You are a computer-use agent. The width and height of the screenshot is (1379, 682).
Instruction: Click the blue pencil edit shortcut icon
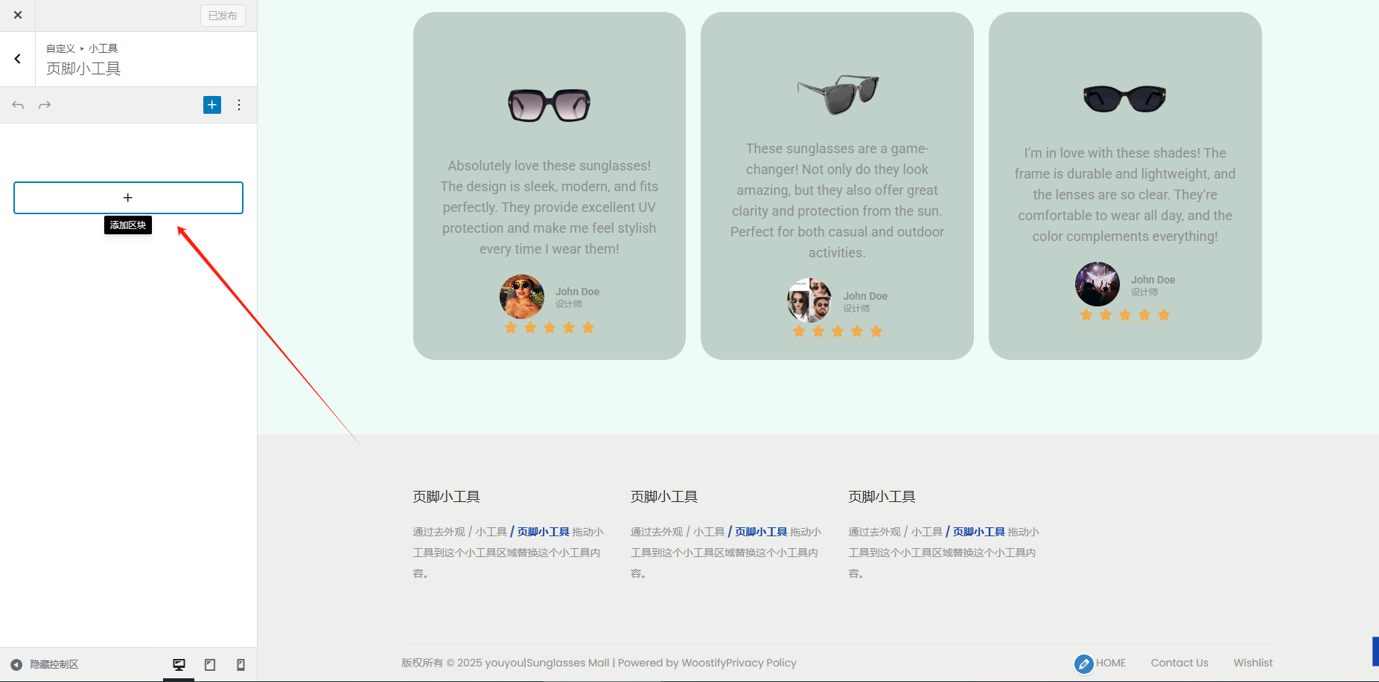click(x=1083, y=663)
